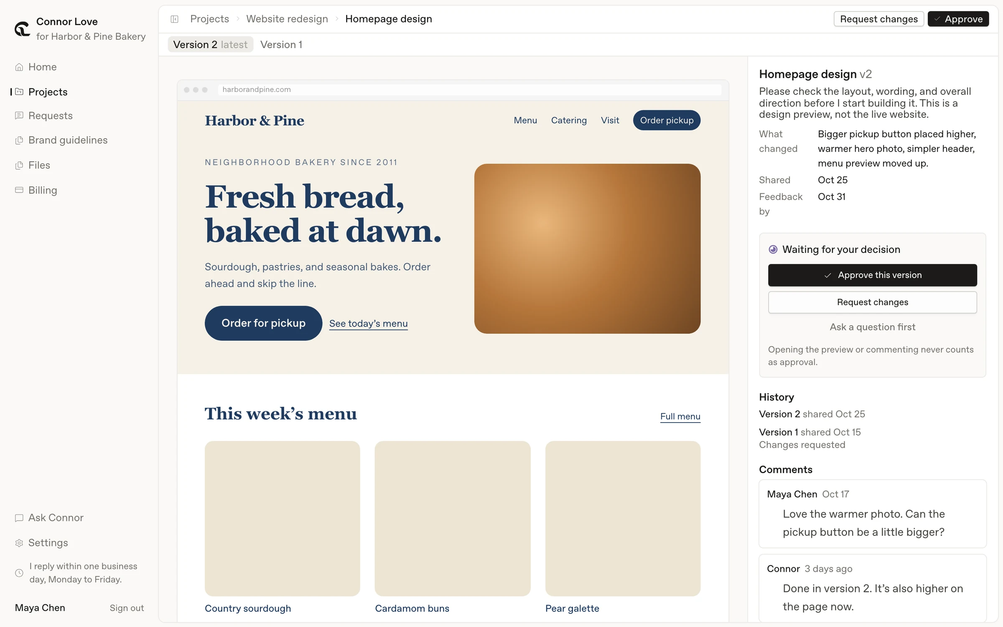The width and height of the screenshot is (1003, 627).
Task: Switch to the Version 1 tab
Action: pos(281,45)
